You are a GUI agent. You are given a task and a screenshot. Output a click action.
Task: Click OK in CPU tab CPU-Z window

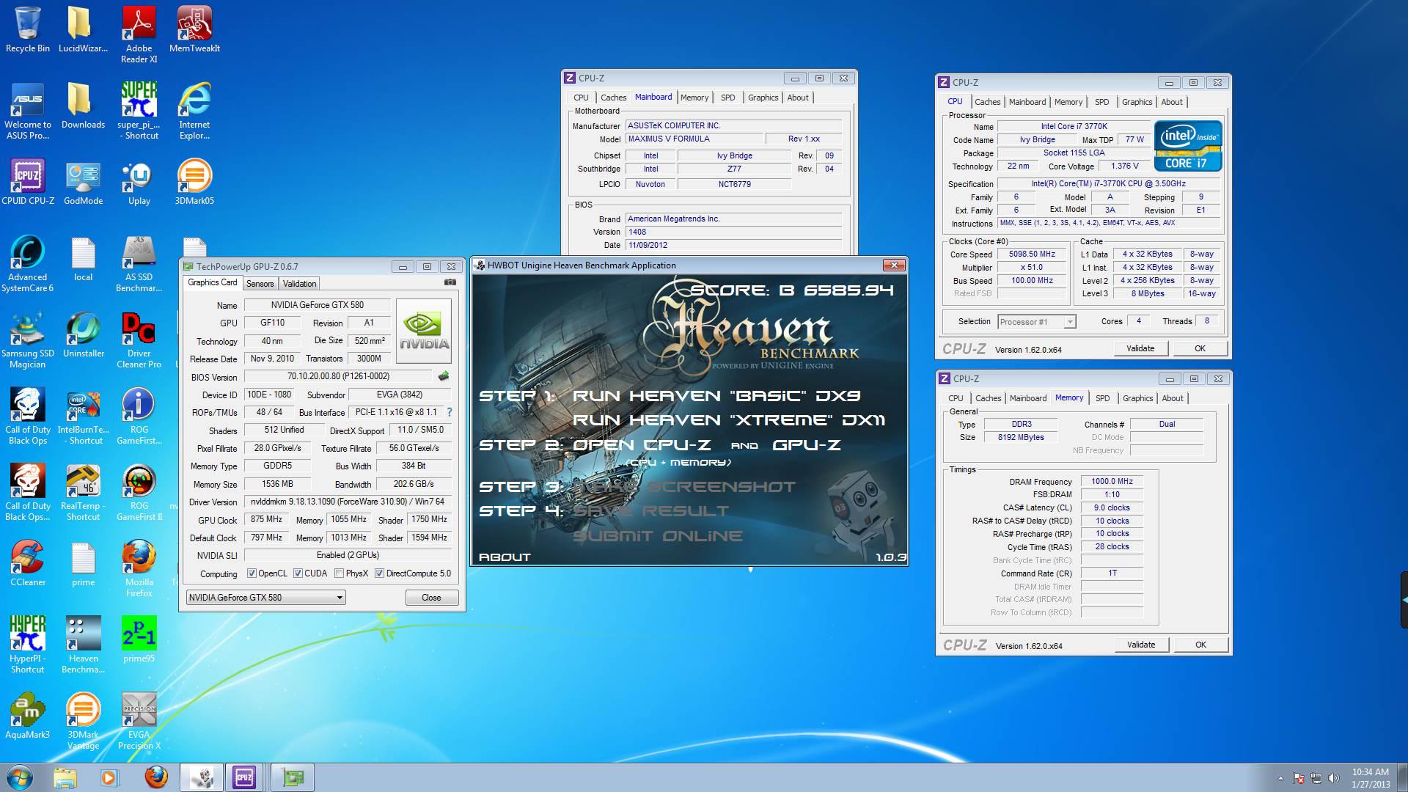pyautogui.click(x=1200, y=348)
